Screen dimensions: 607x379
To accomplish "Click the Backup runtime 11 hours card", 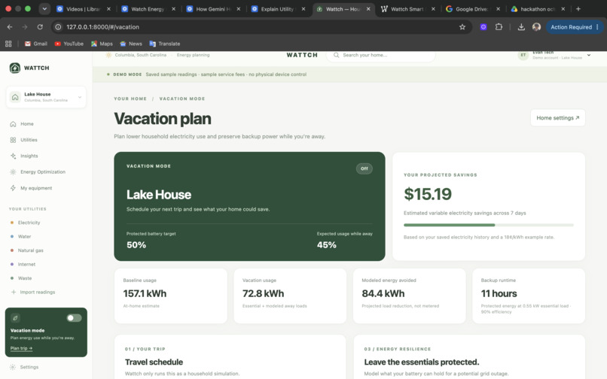I will click(529, 296).
